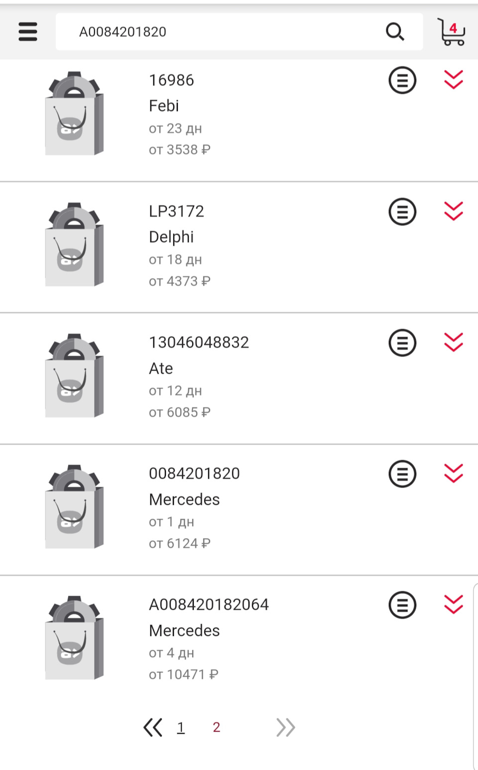Open the shopping cart with 4 items

451,32
